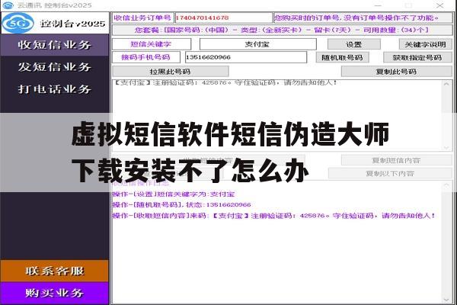The height and width of the screenshot is (305, 457).
Task: Click the 短信关键字 label
Action: tap(152, 44)
